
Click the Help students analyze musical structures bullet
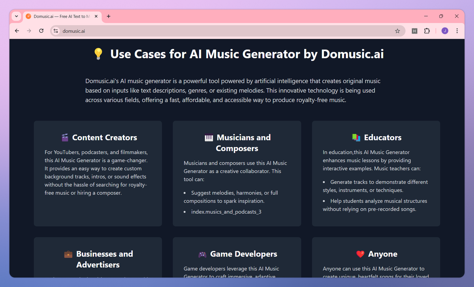(375, 205)
